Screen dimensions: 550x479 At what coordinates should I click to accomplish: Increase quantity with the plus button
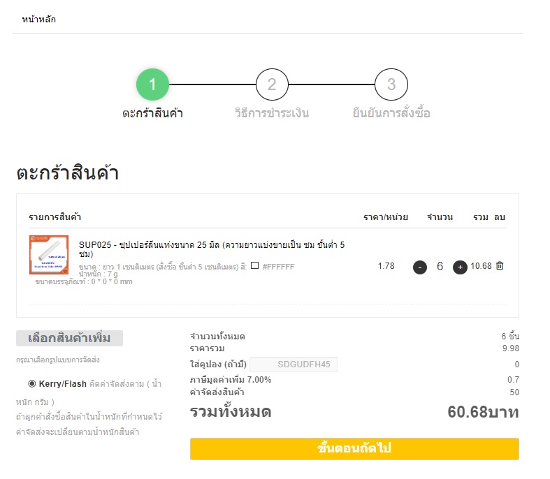click(460, 267)
